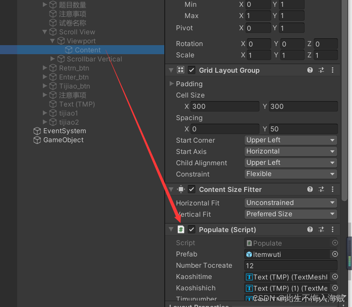Uncheck the Populate script enabled checkbox
The image size is (352, 307).
(x=191, y=229)
